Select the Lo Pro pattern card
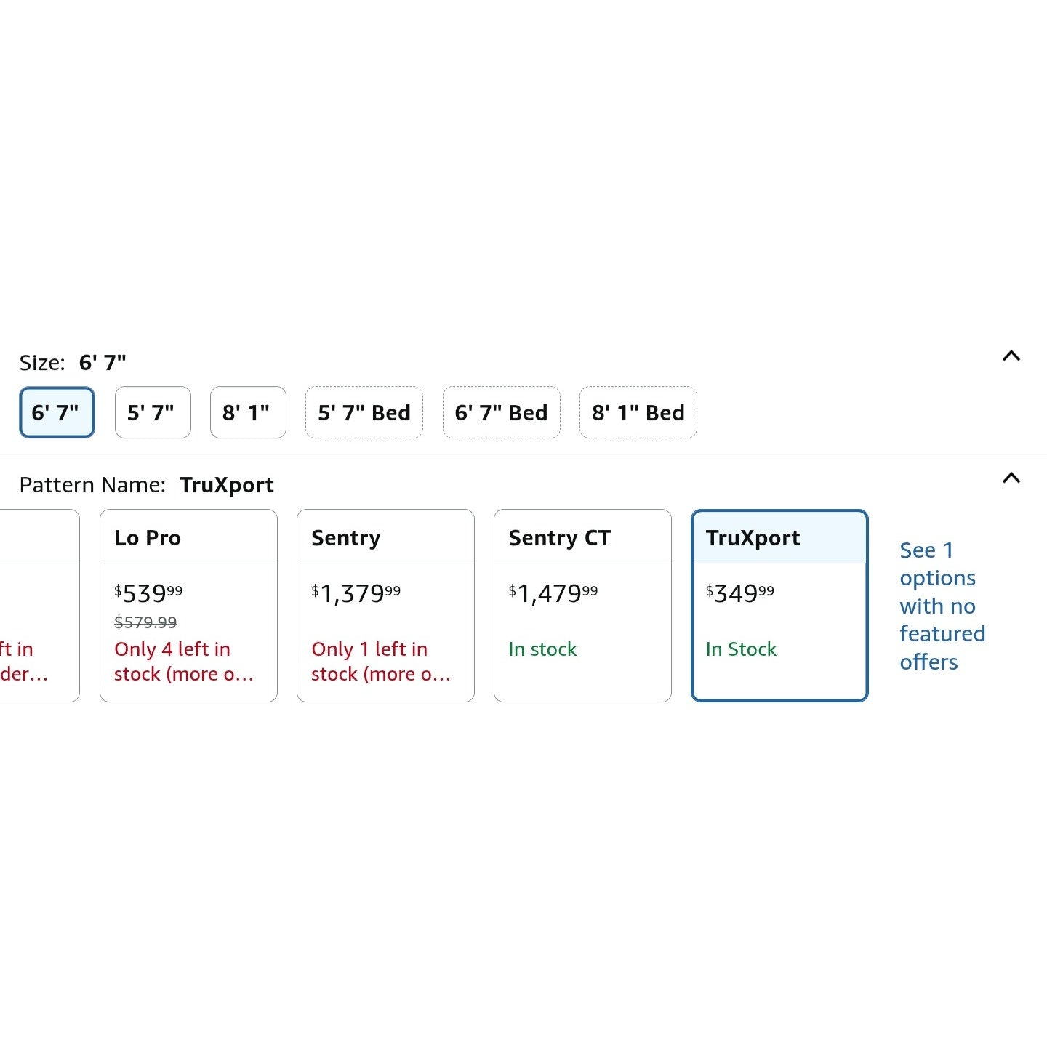 click(188, 605)
